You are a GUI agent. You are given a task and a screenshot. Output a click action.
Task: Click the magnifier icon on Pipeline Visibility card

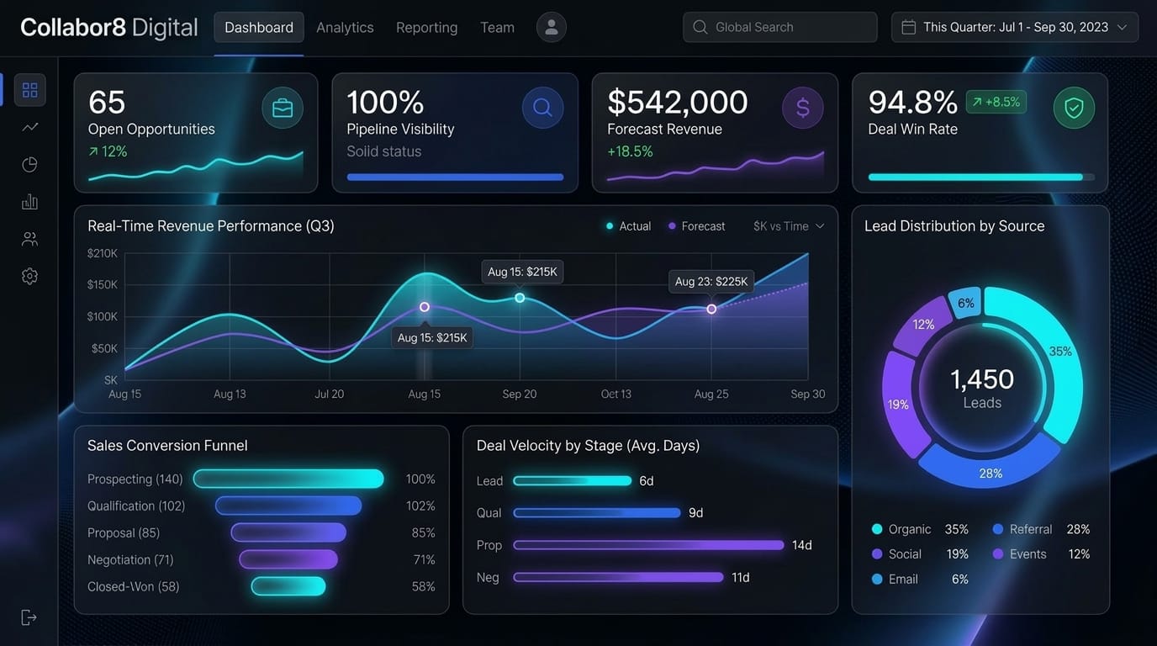click(542, 108)
